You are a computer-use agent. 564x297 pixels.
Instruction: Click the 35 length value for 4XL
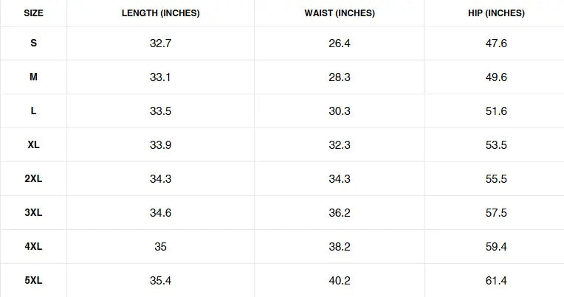pos(160,247)
